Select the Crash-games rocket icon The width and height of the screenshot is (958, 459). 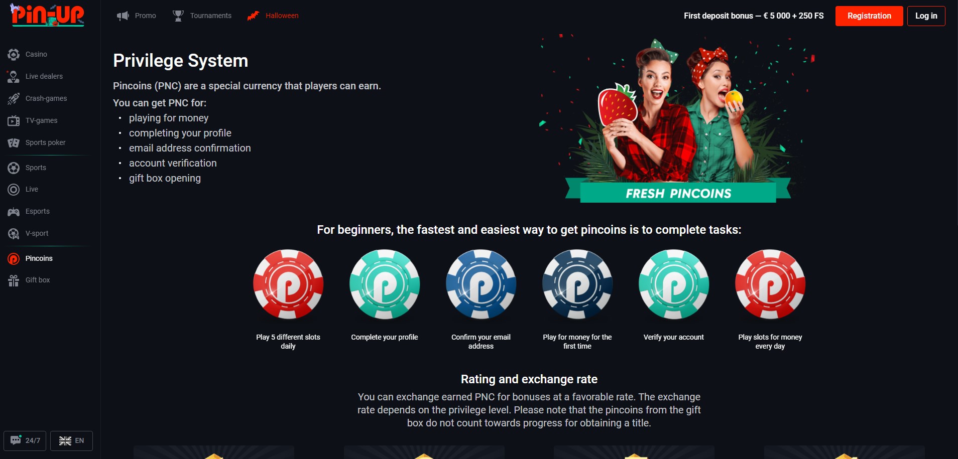pyautogui.click(x=14, y=98)
